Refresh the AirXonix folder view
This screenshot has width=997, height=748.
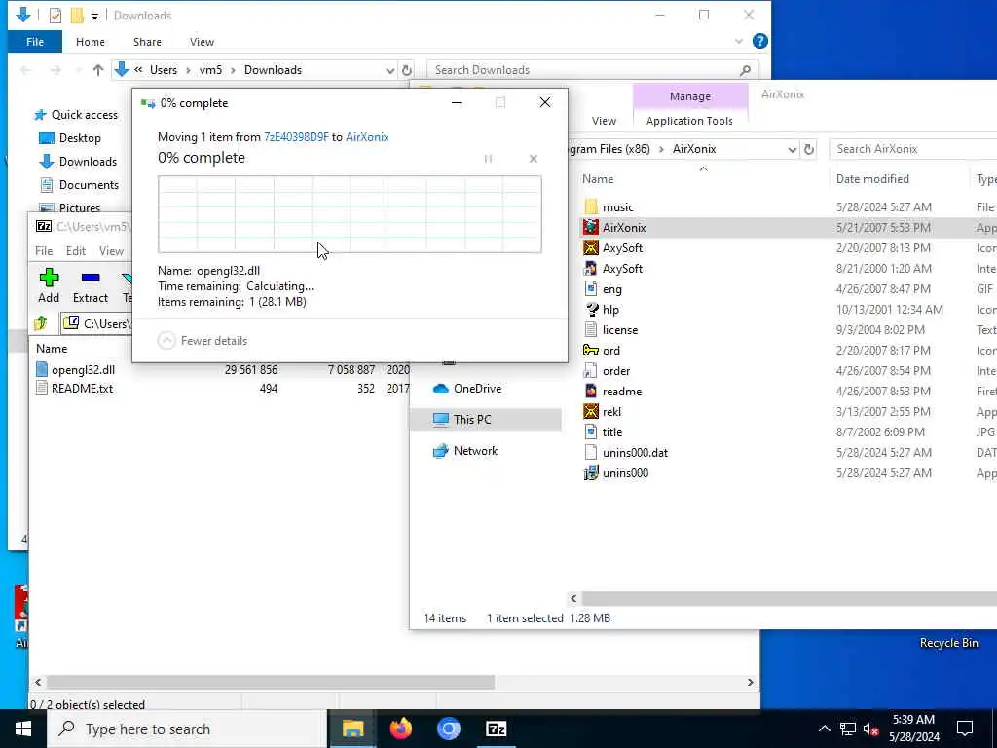809,149
